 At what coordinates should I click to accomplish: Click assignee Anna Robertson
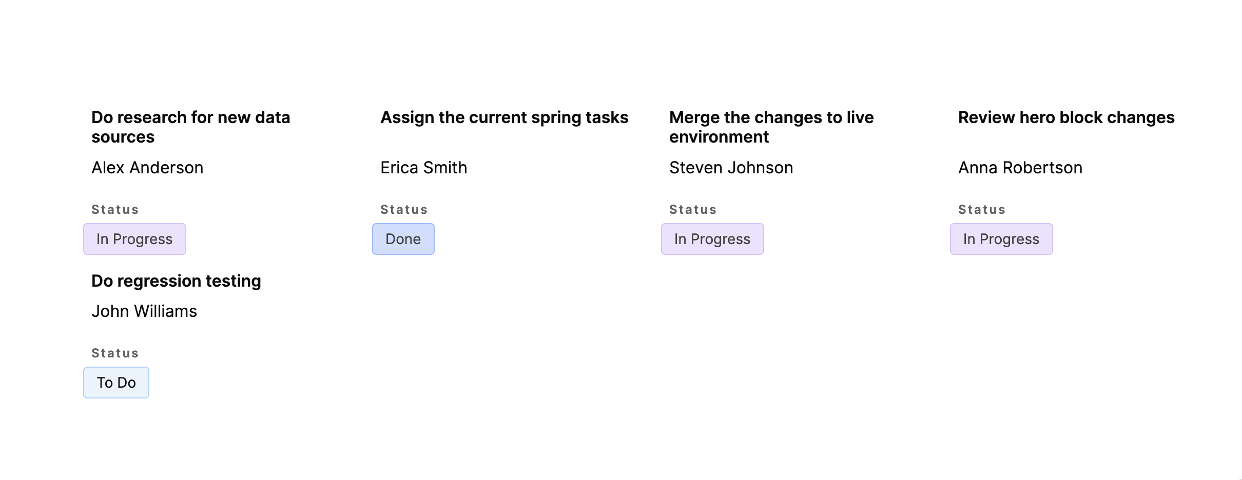point(1020,167)
